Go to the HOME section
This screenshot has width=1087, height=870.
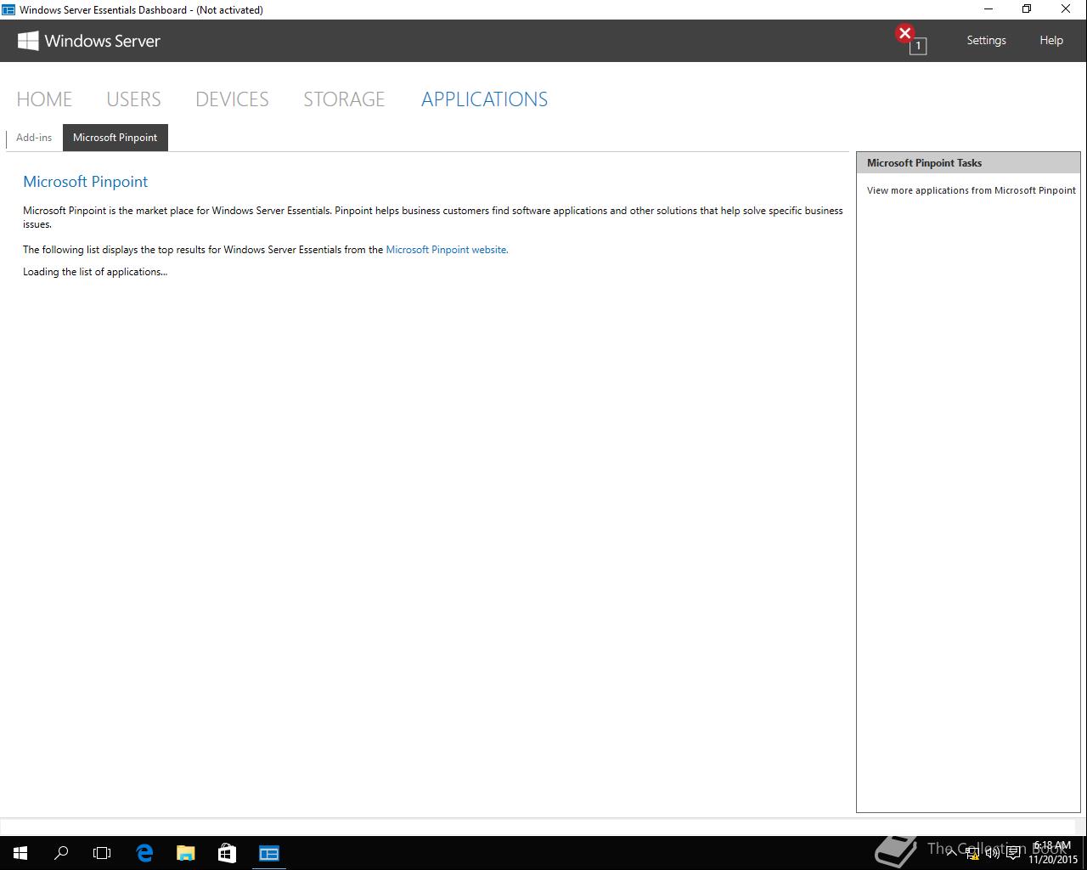[44, 99]
